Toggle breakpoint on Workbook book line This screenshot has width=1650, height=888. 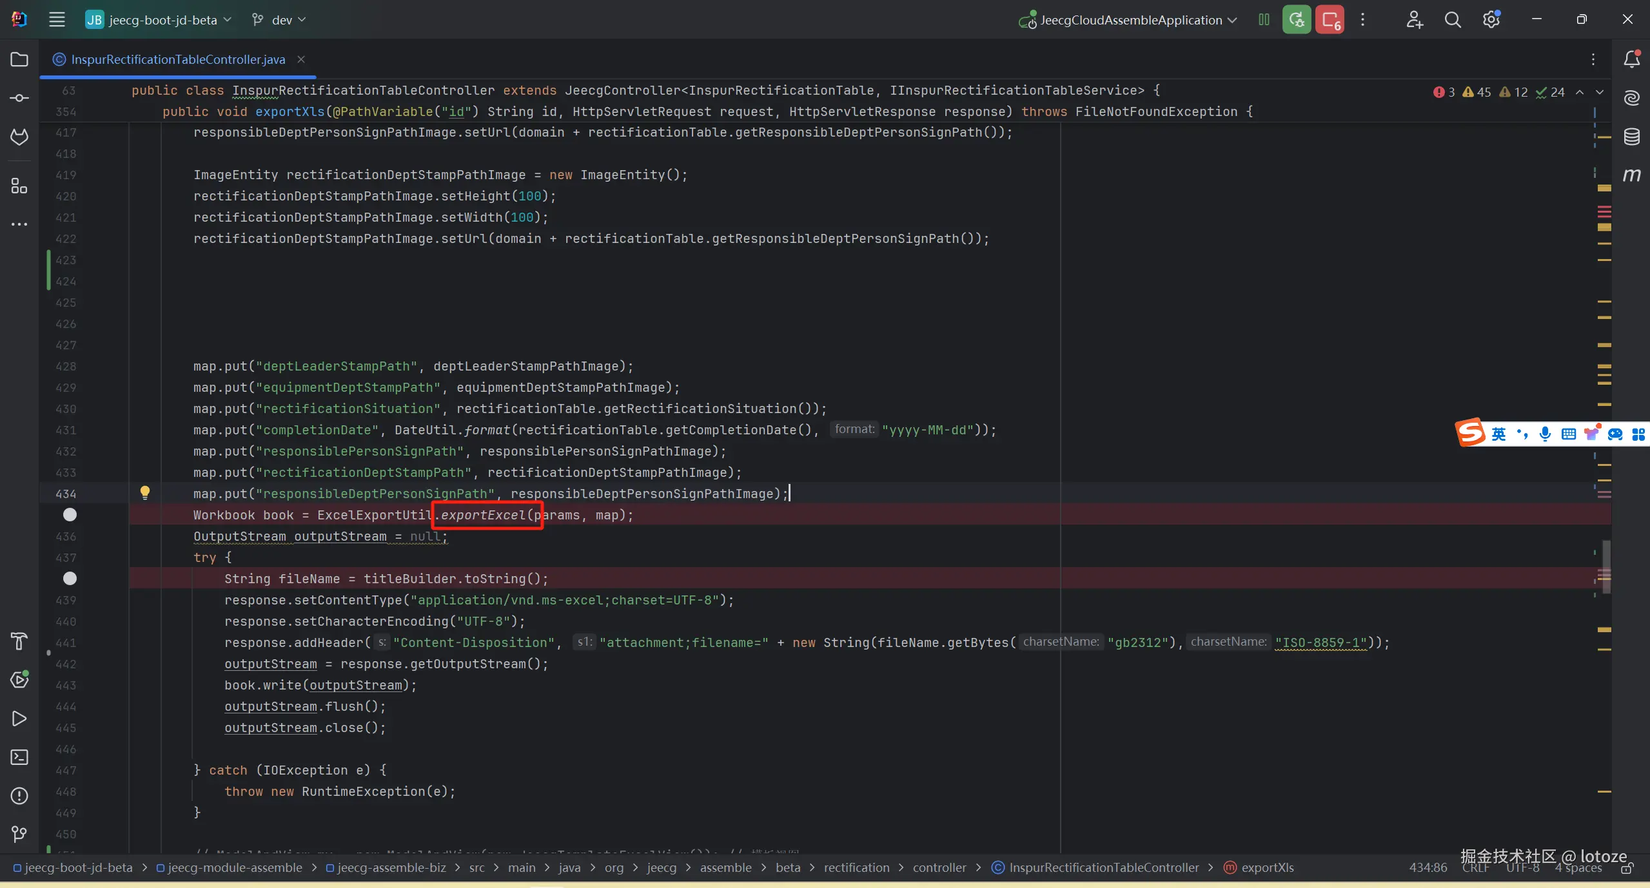(70, 514)
